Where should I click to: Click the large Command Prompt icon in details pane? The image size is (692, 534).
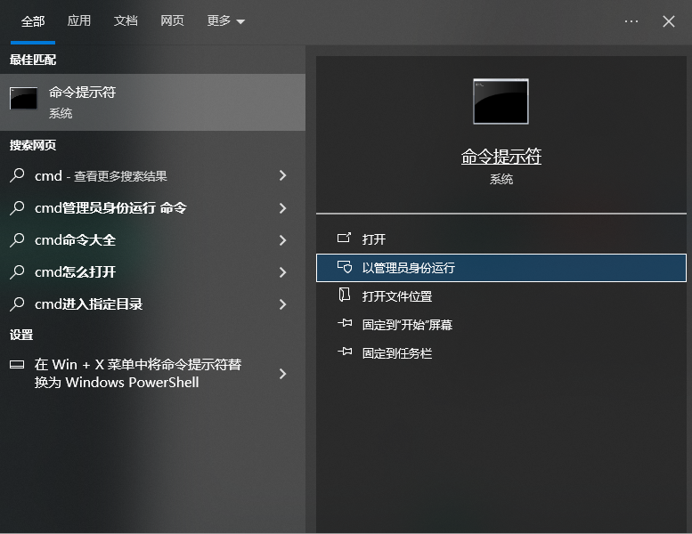click(x=501, y=101)
